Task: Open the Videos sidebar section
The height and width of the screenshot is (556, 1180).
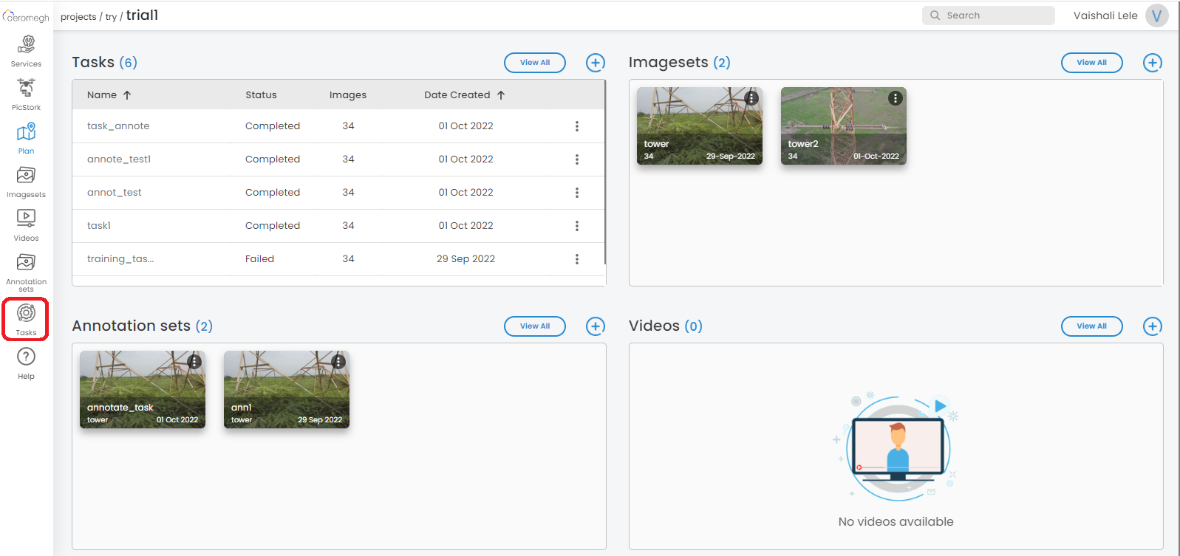Action: [26, 226]
